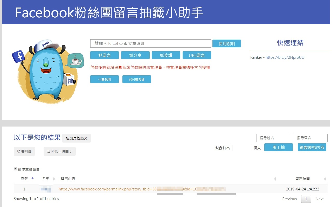Click the 追加其他貼文 add other posts button
The image size is (332, 207).
click(77, 138)
